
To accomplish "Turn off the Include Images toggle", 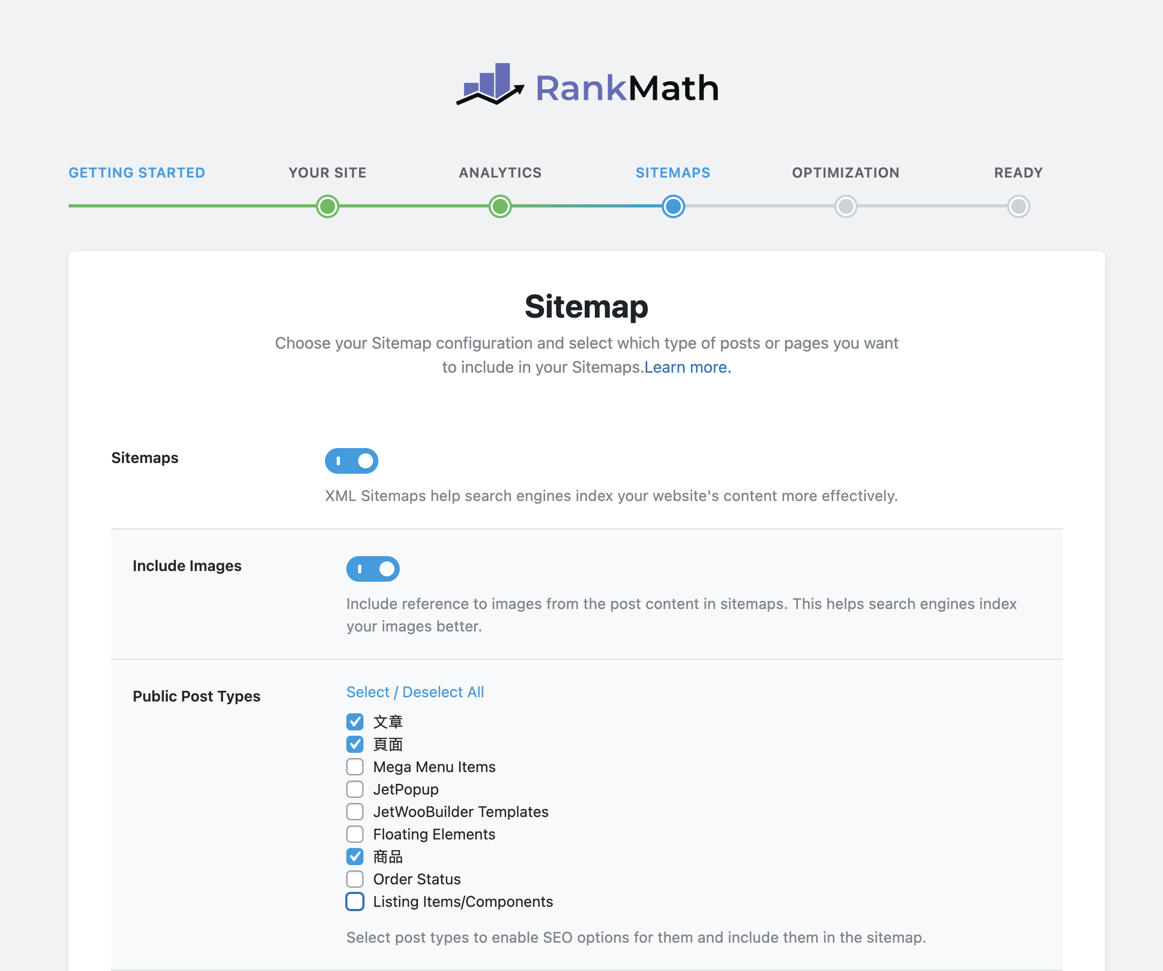I will [x=373, y=569].
